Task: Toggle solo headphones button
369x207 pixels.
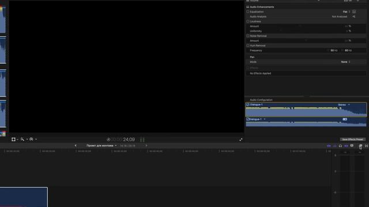Action: tap(340, 145)
